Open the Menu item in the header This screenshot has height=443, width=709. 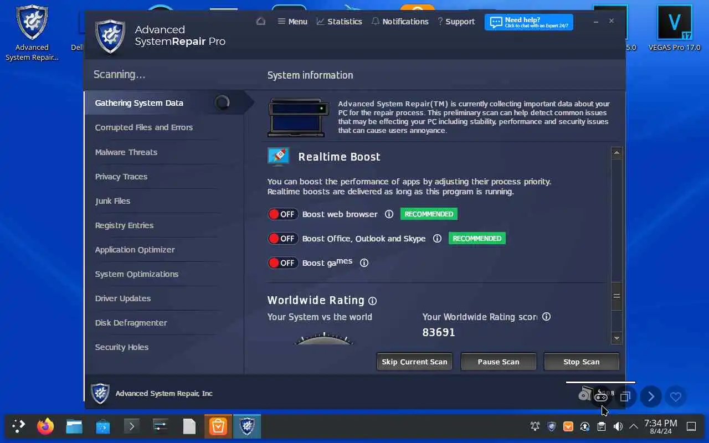[x=292, y=22]
